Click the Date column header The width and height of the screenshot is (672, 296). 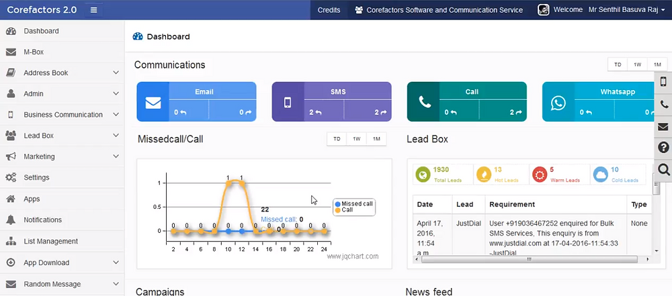[432, 204]
